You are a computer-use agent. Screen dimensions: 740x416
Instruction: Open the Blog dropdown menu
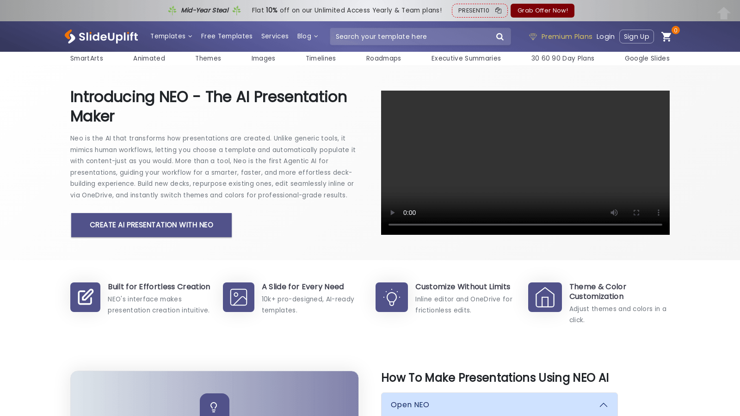pyautogui.click(x=307, y=36)
